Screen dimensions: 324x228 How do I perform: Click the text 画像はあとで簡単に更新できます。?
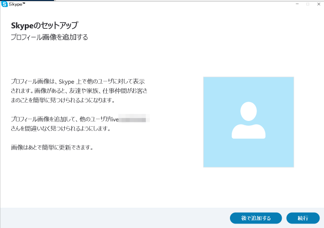pos(53,148)
